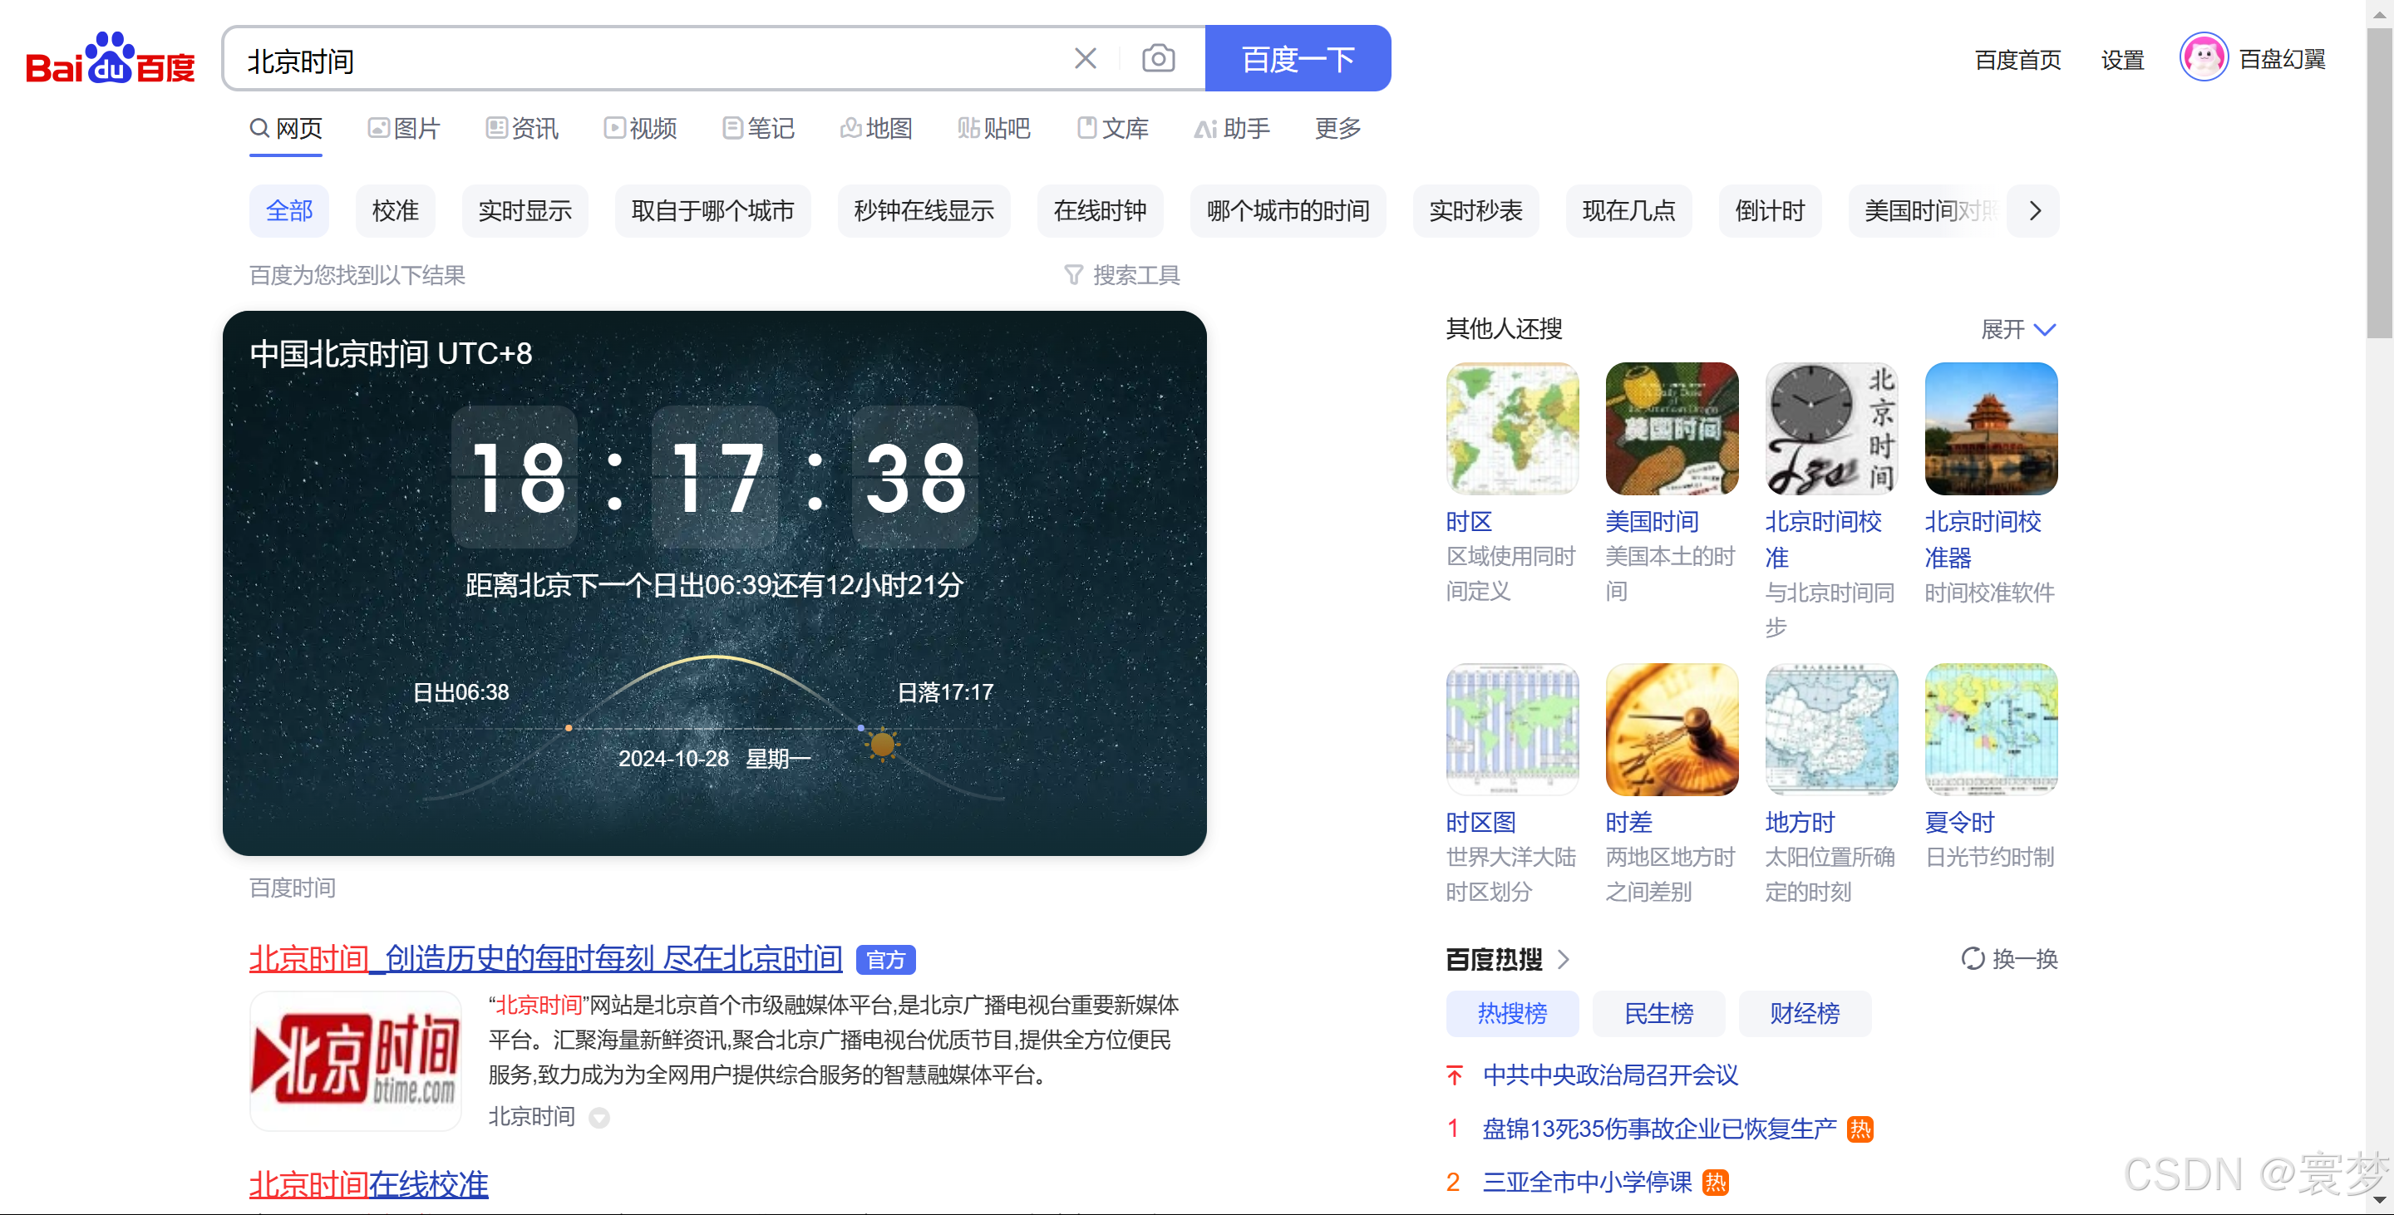Select the 校准 filter chip
This screenshot has width=2394, height=1215.
(x=395, y=211)
